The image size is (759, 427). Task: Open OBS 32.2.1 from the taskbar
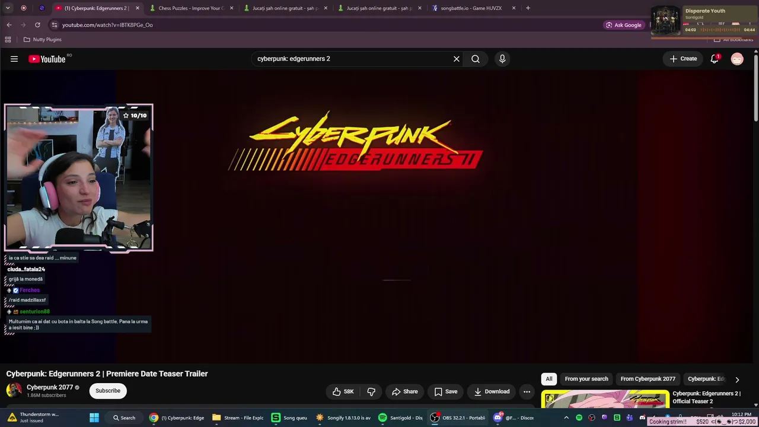tap(458, 418)
